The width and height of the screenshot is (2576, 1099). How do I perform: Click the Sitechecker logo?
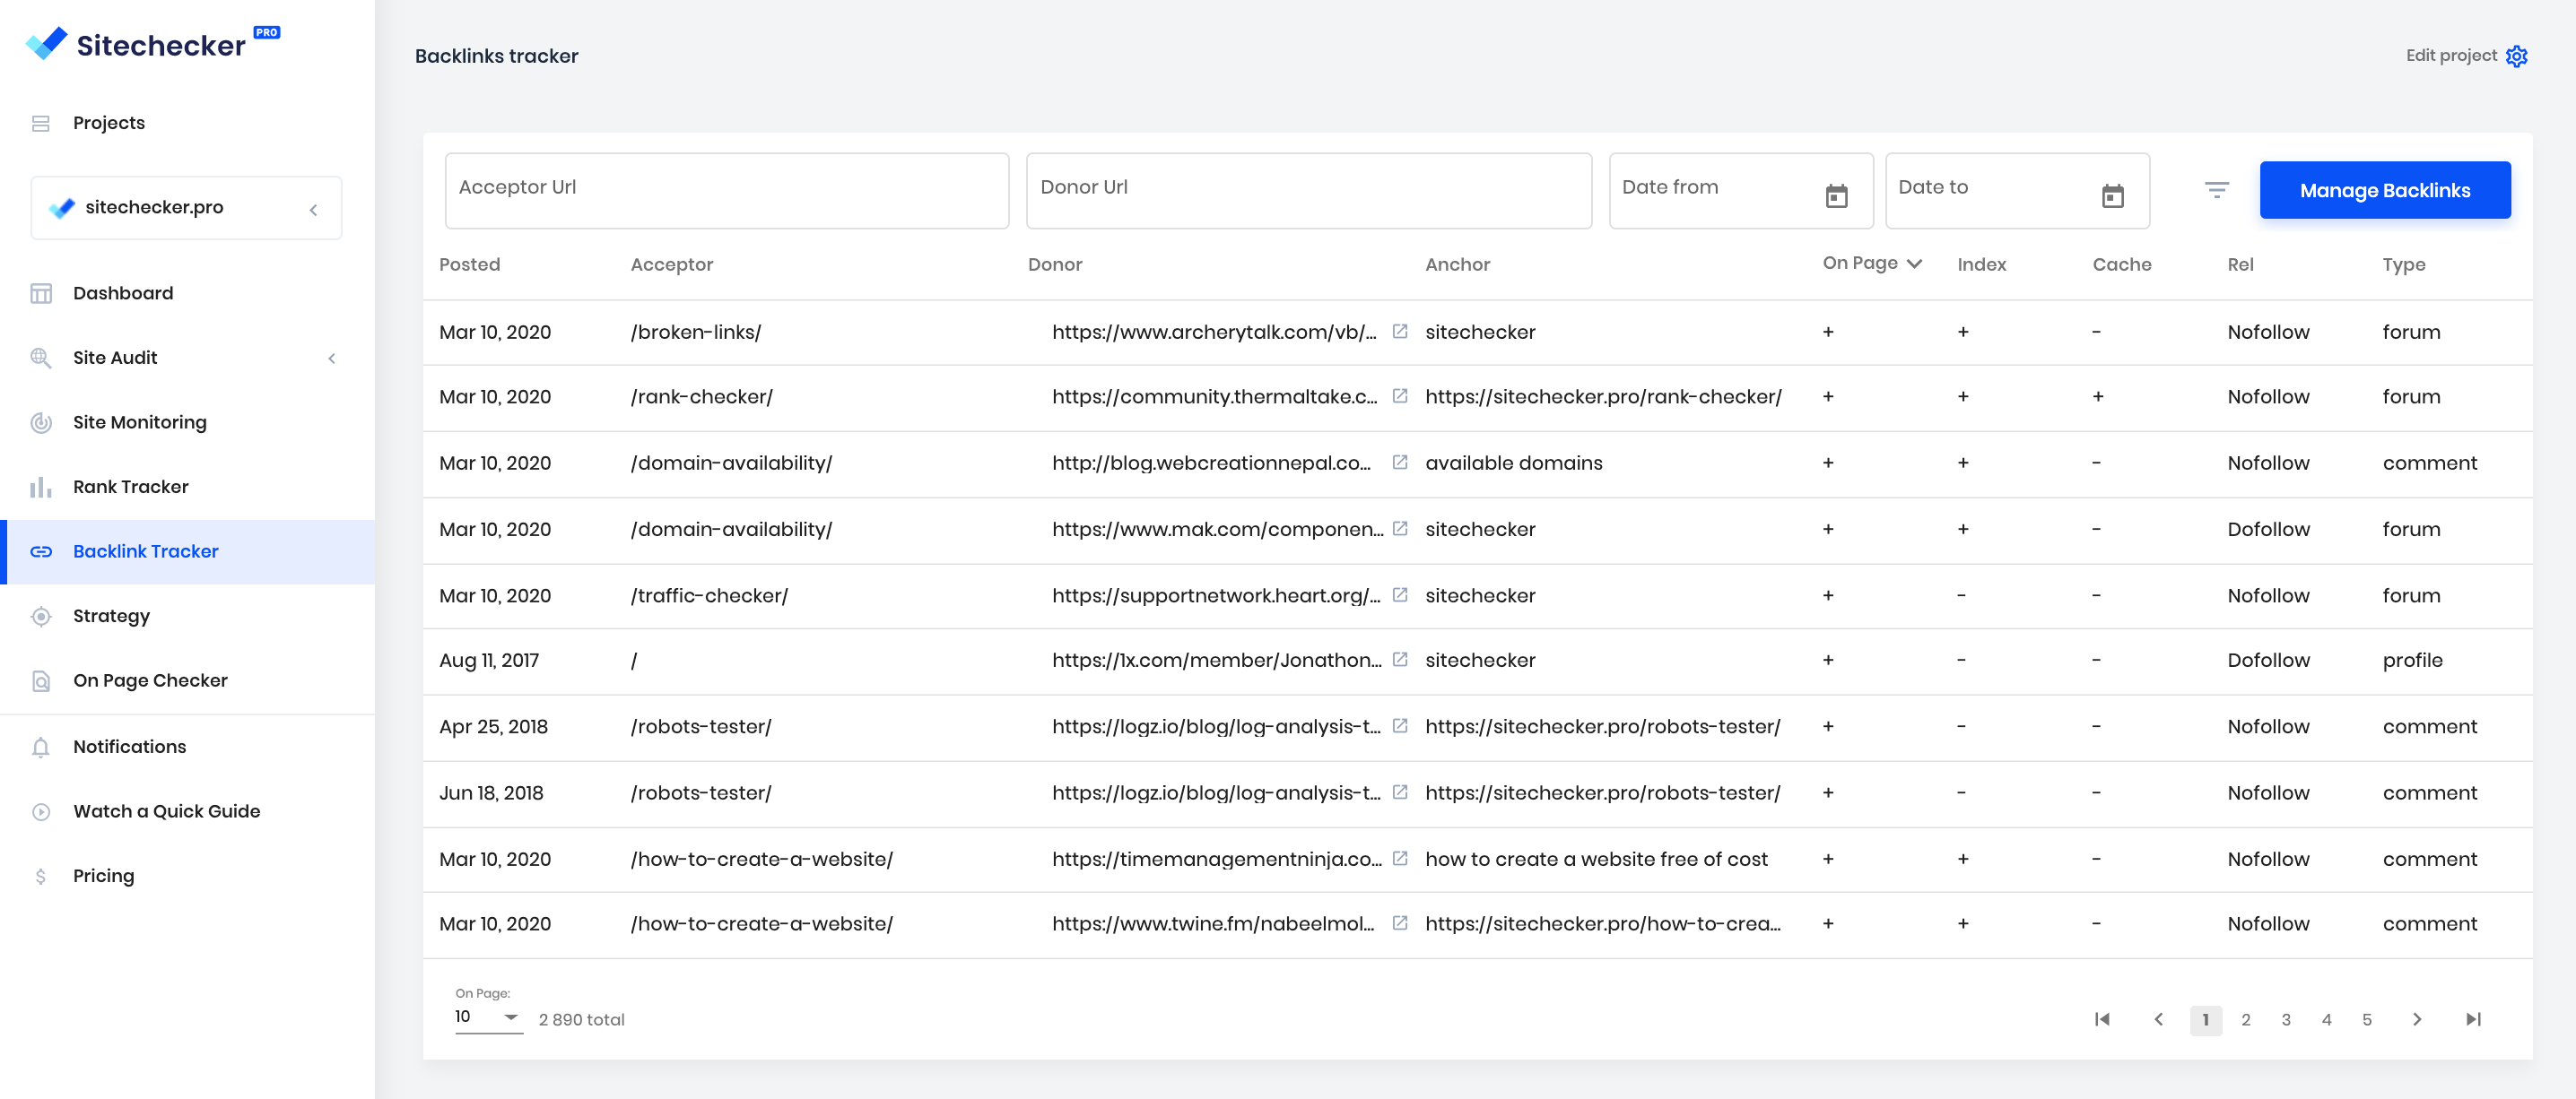pyautogui.click(x=152, y=44)
